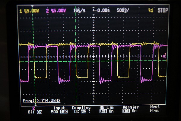Toggle the BW Lim Off/On setting
This screenshot has height=121, width=181.
coord(105,111)
